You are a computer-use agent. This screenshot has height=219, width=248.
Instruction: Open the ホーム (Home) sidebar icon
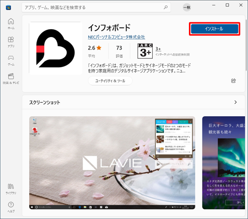(x=11, y=24)
